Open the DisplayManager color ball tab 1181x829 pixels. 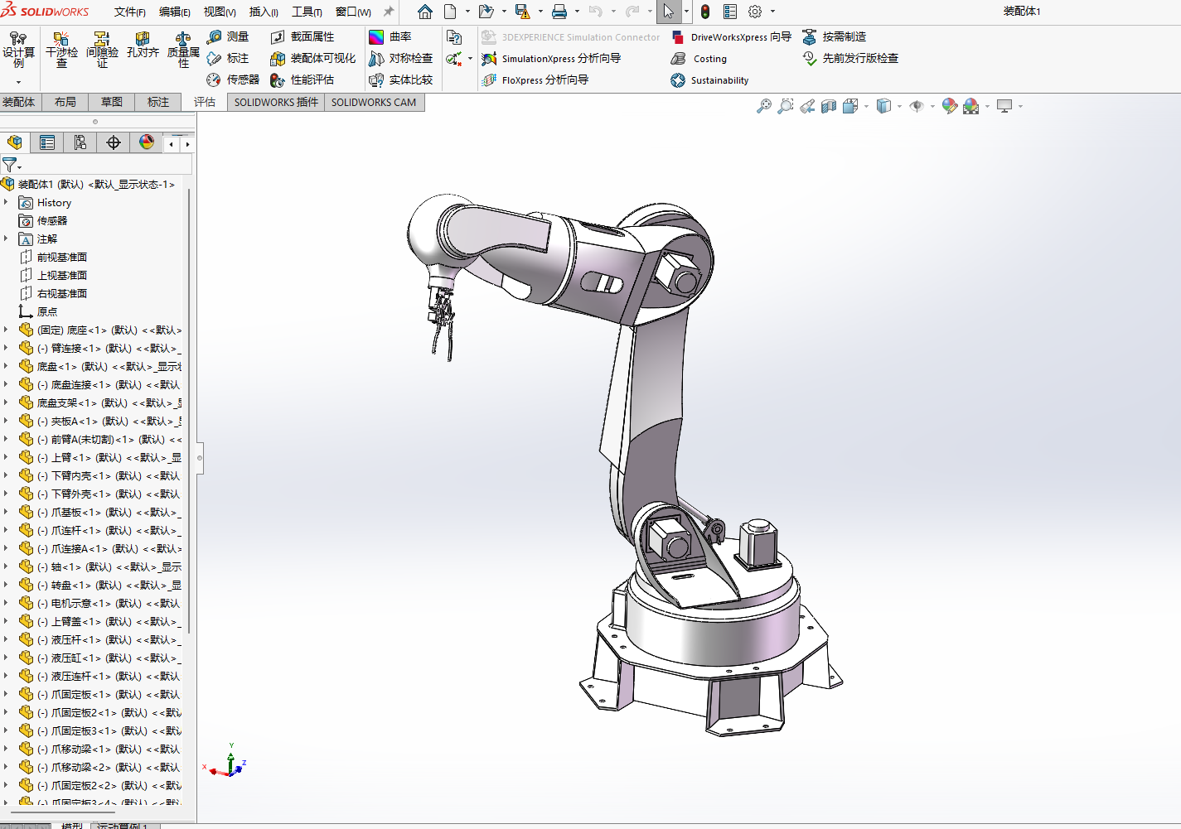click(147, 142)
